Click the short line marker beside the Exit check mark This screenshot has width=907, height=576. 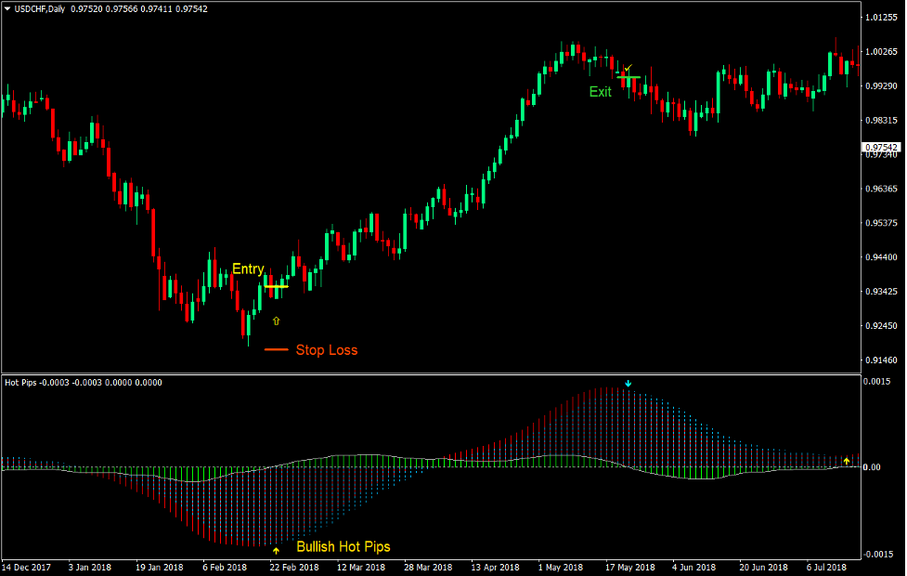point(629,77)
